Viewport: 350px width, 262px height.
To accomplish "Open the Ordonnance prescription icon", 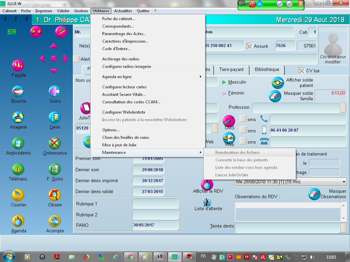I will tap(54, 143).
